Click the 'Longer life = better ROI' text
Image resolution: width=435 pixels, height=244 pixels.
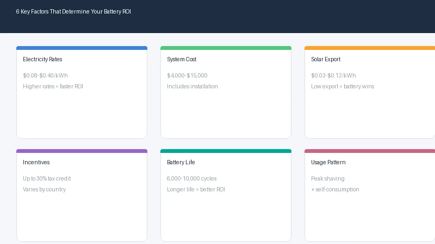(196, 189)
